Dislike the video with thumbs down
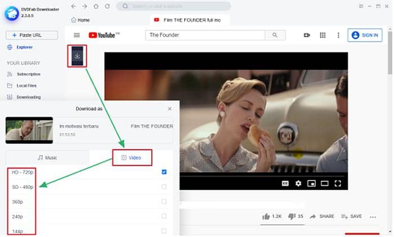This screenshot has height=237, width=394. tap(292, 216)
